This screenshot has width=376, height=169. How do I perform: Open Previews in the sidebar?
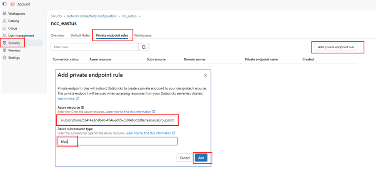click(x=14, y=50)
